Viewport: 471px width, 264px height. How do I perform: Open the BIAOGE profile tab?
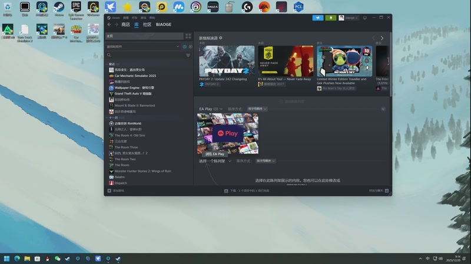[x=164, y=25]
